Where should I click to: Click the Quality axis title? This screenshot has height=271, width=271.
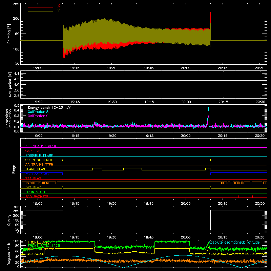[x=9, y=220]
